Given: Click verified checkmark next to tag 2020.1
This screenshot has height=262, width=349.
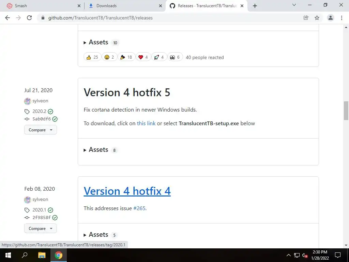Looking at the screenshot, I should coord(50,210).
